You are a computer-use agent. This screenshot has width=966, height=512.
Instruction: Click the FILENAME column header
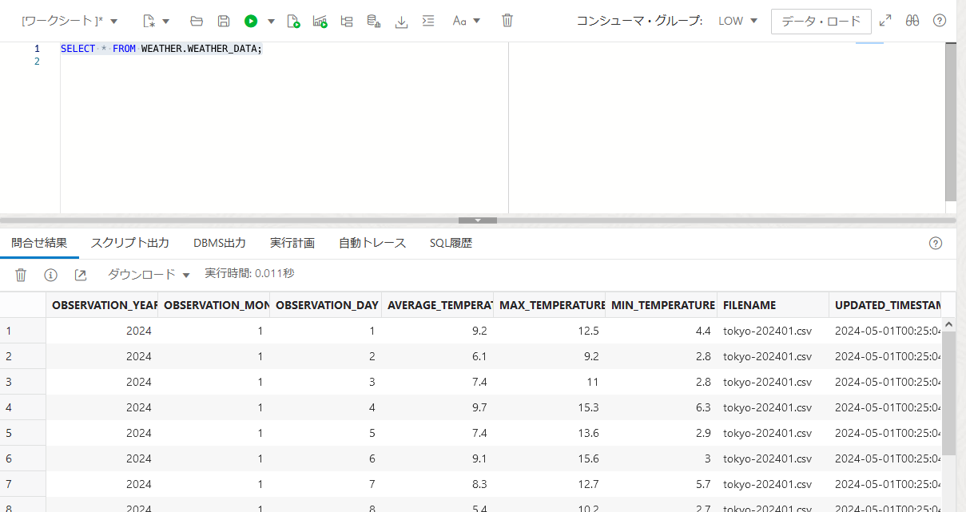pyautogui.click(x=773, y=305)
